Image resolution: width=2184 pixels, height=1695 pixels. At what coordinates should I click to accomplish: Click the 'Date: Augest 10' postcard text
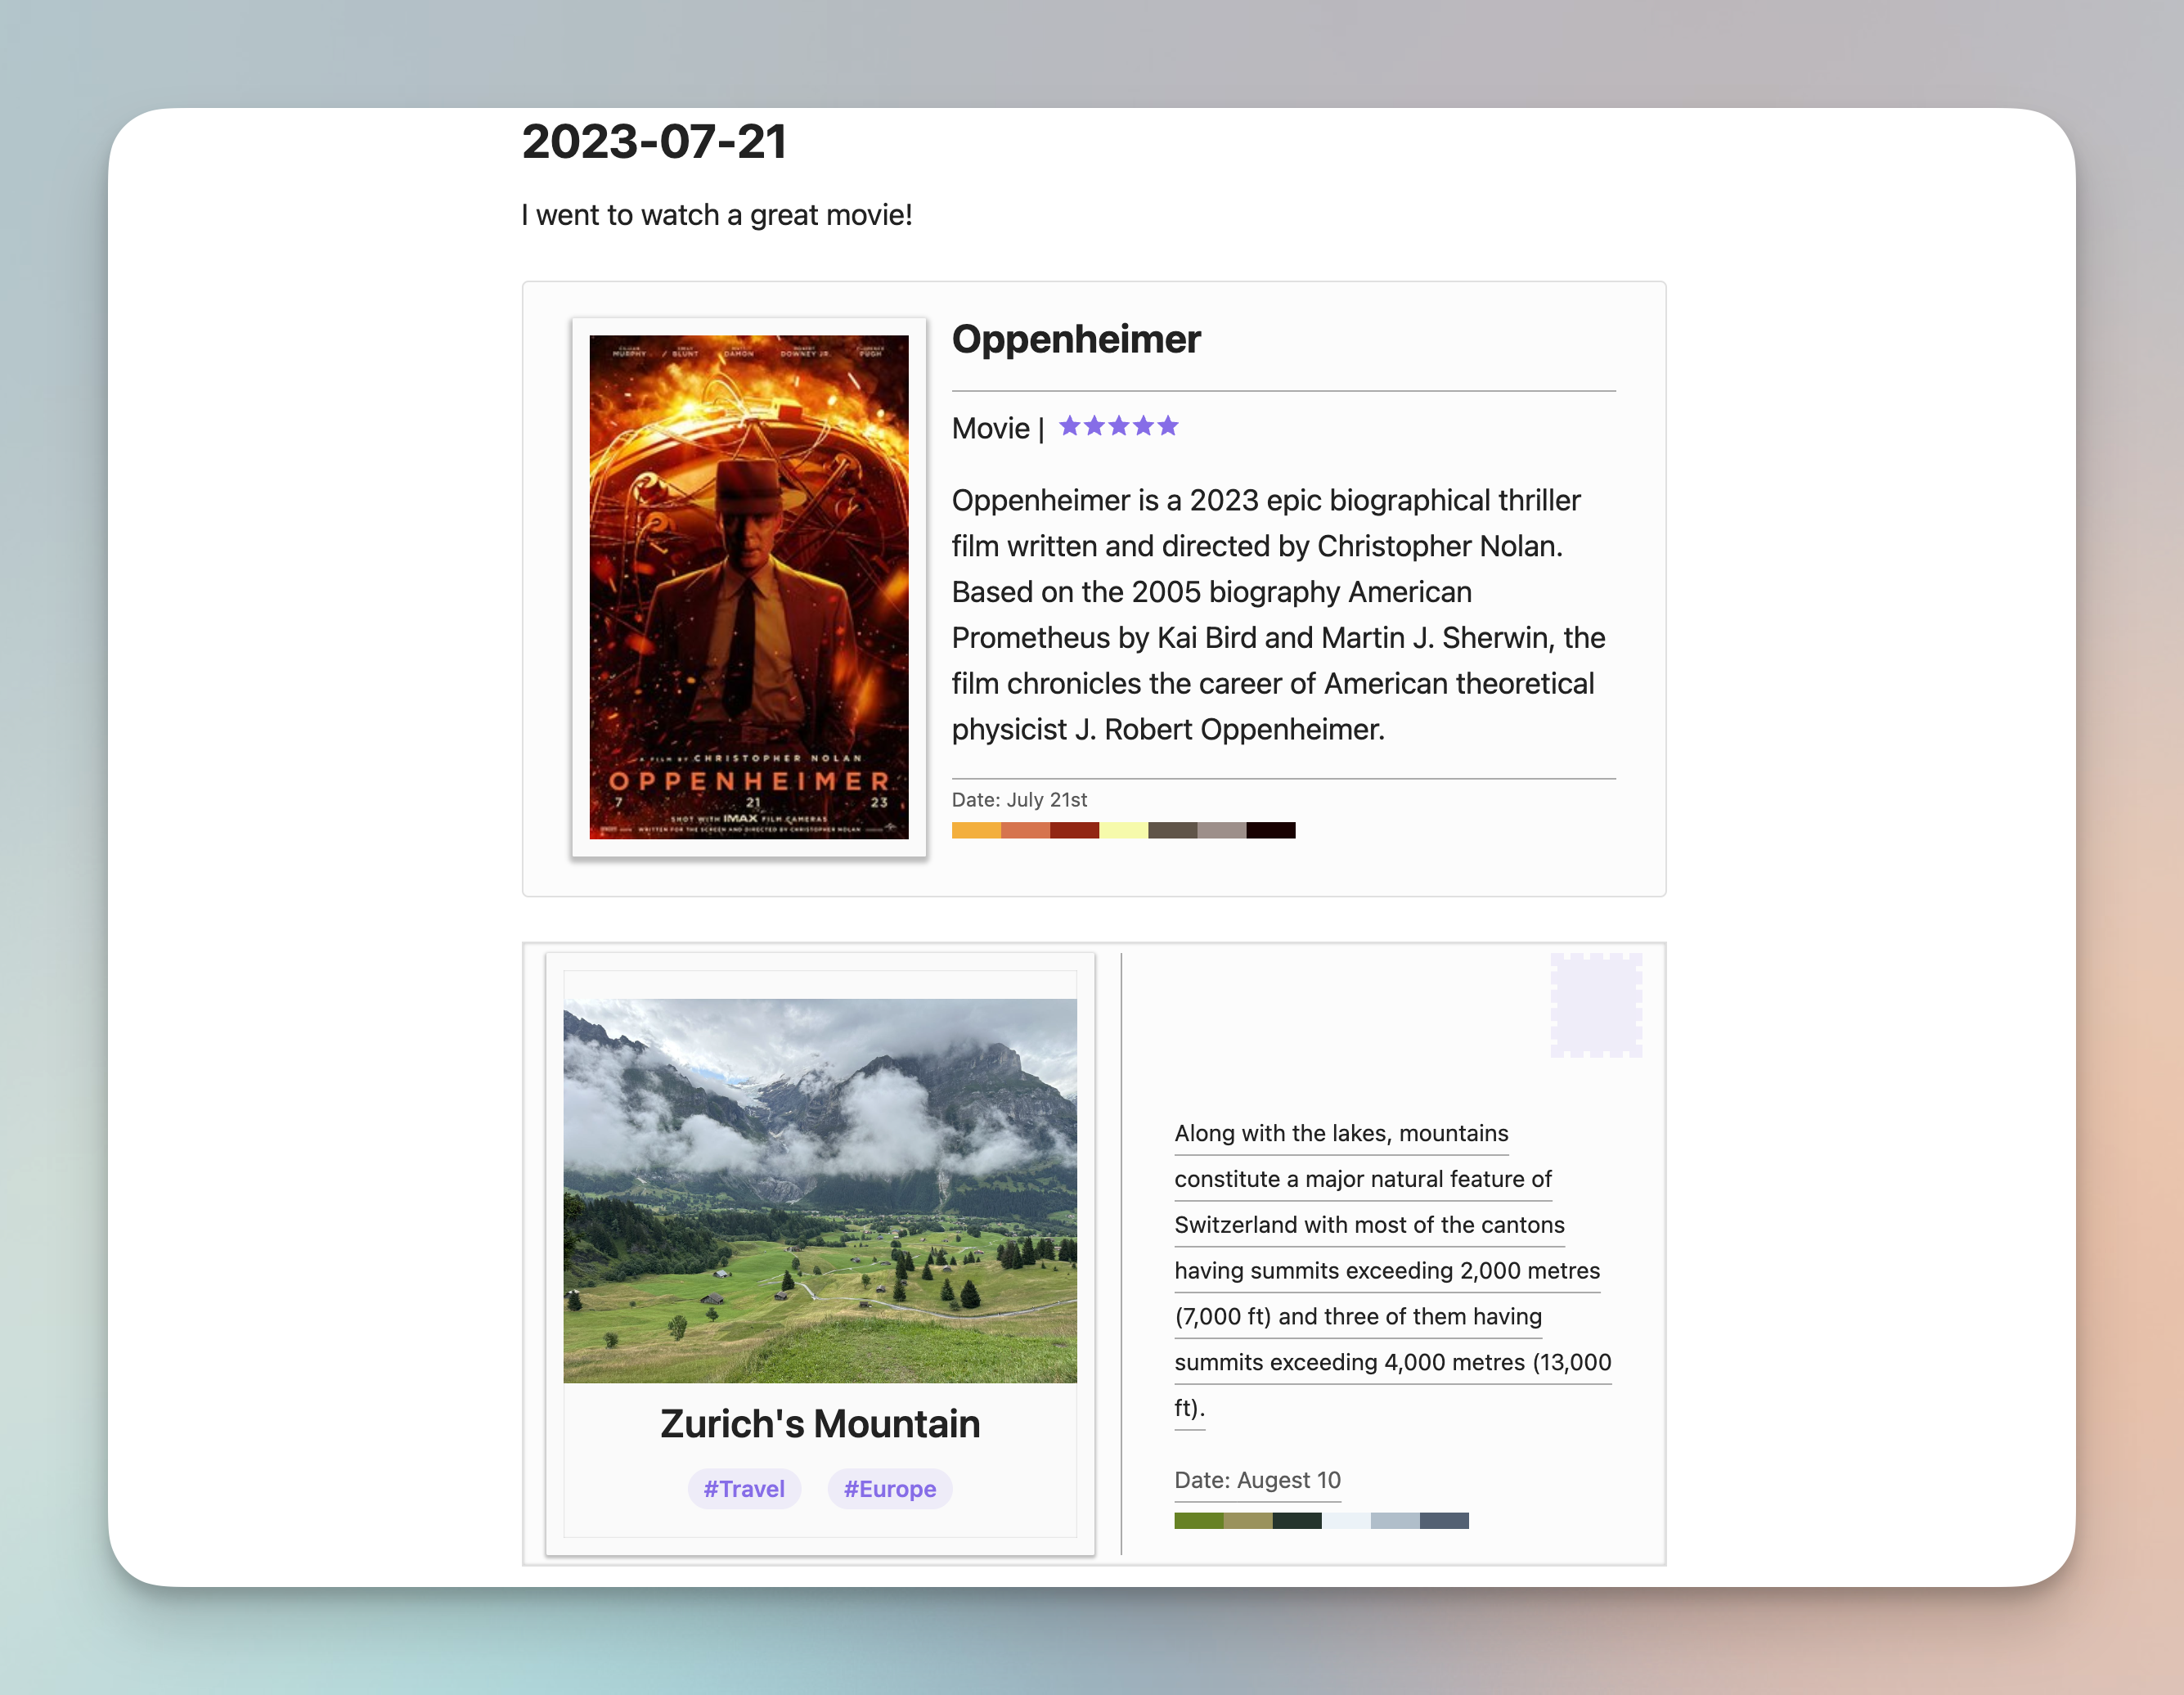[1257, 1480]
